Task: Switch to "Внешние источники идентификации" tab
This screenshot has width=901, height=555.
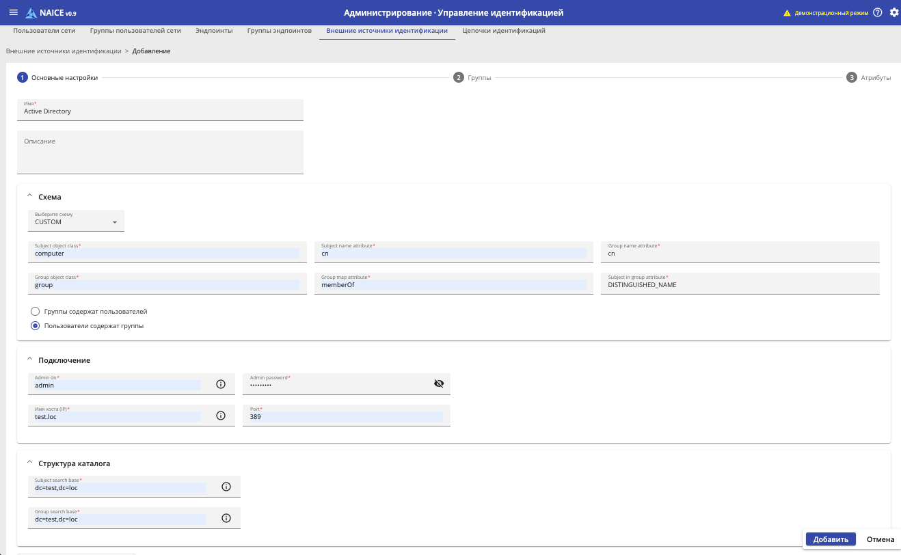Action: tap(387, 31)
